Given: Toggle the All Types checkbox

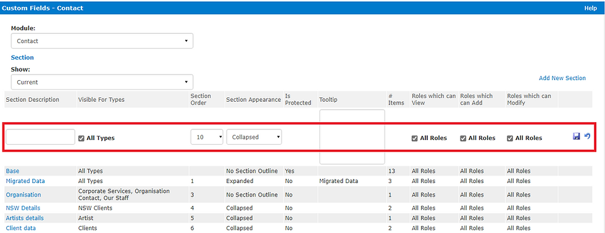Looking at the screenshot, I should (81, 138).
